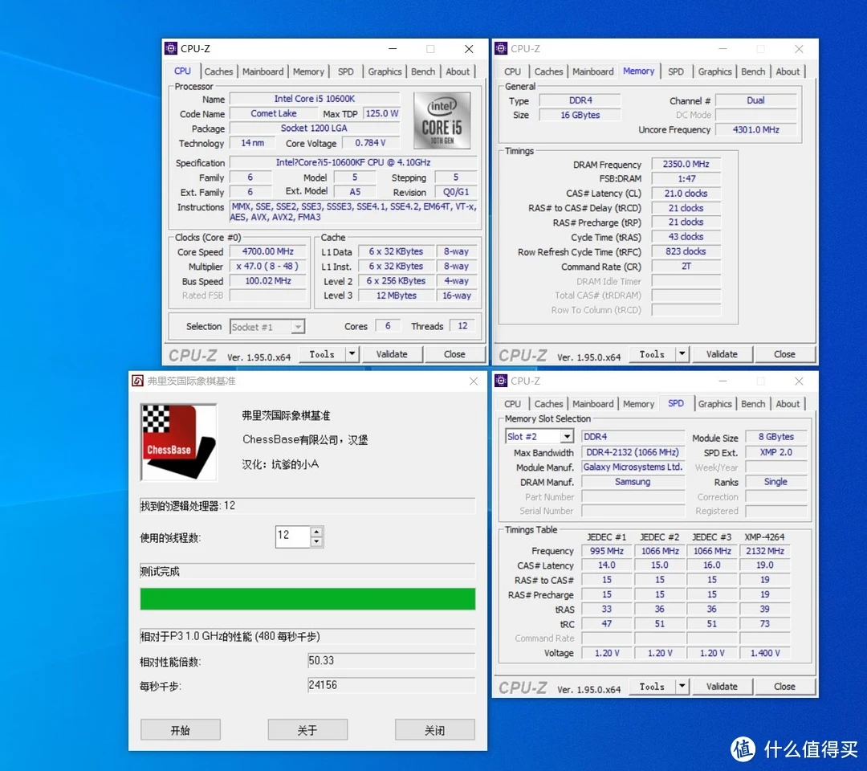The image size is (867, 771).
Task: Click the CPU-Z title icon in the processor window
Action: (172, 49)
